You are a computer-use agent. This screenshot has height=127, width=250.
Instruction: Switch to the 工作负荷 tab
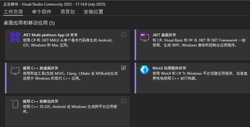coord(13,12)
